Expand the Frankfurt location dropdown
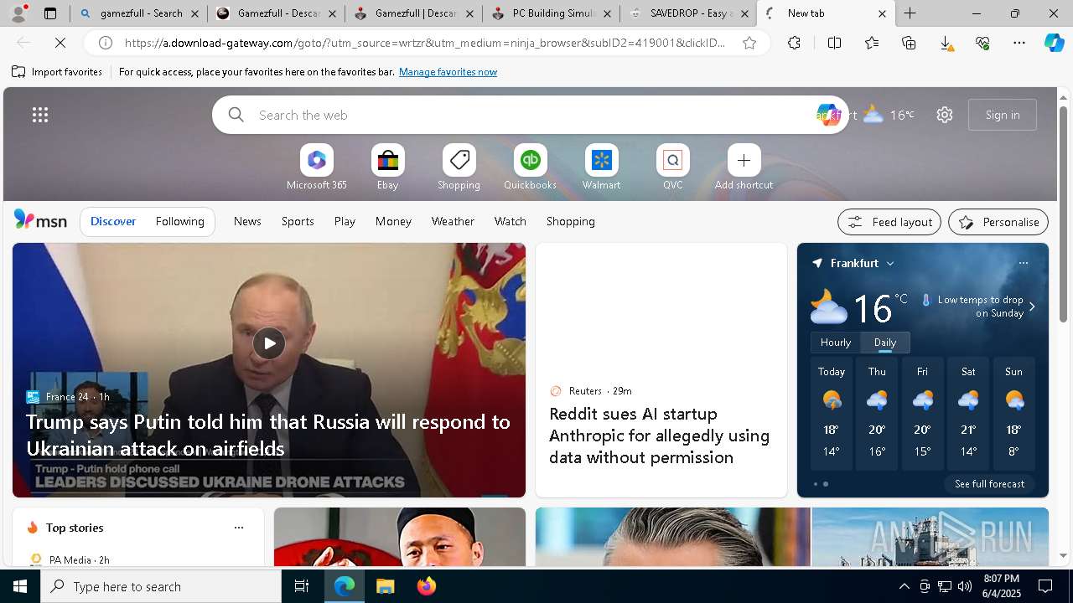This screenshot has width=1073, height=603. click(890, 263)
